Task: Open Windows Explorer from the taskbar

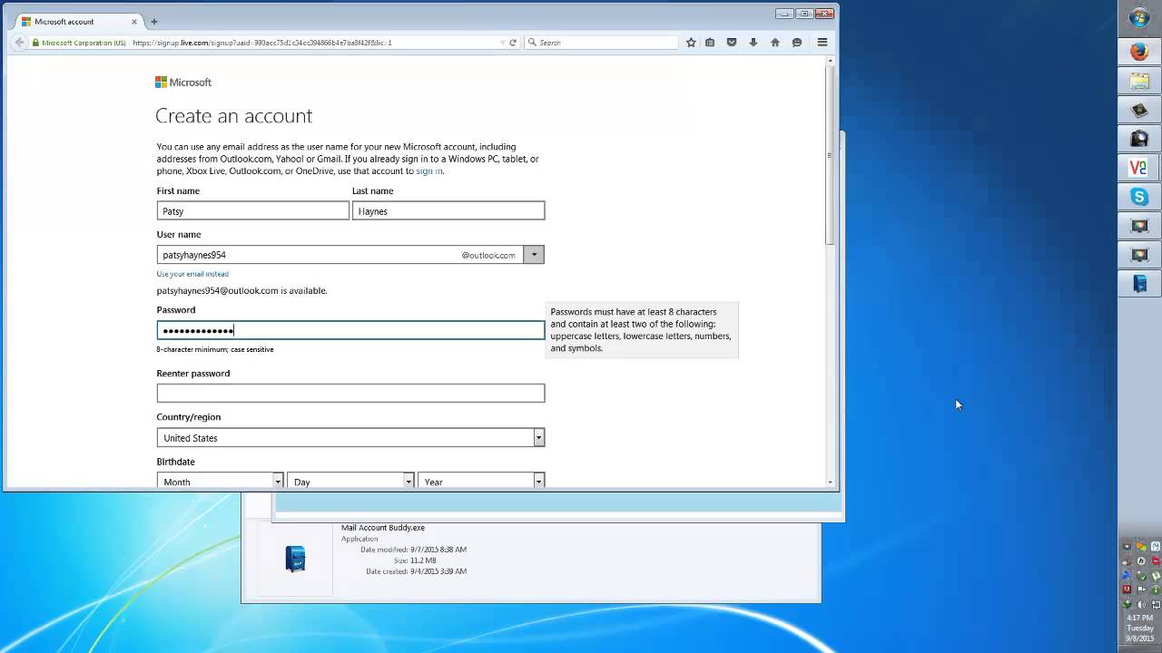Action: 1139,81
